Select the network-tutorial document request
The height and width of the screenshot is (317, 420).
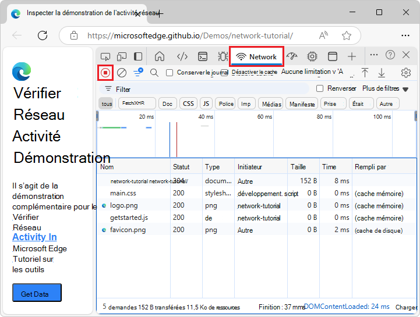point(257,181)
